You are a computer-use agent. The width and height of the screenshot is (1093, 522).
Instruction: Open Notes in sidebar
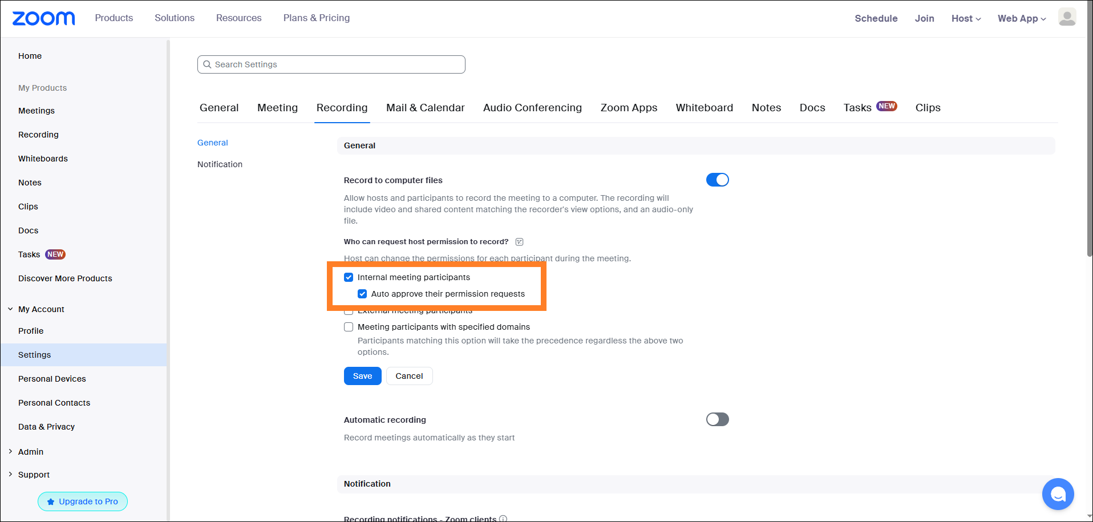coord(30,183)
